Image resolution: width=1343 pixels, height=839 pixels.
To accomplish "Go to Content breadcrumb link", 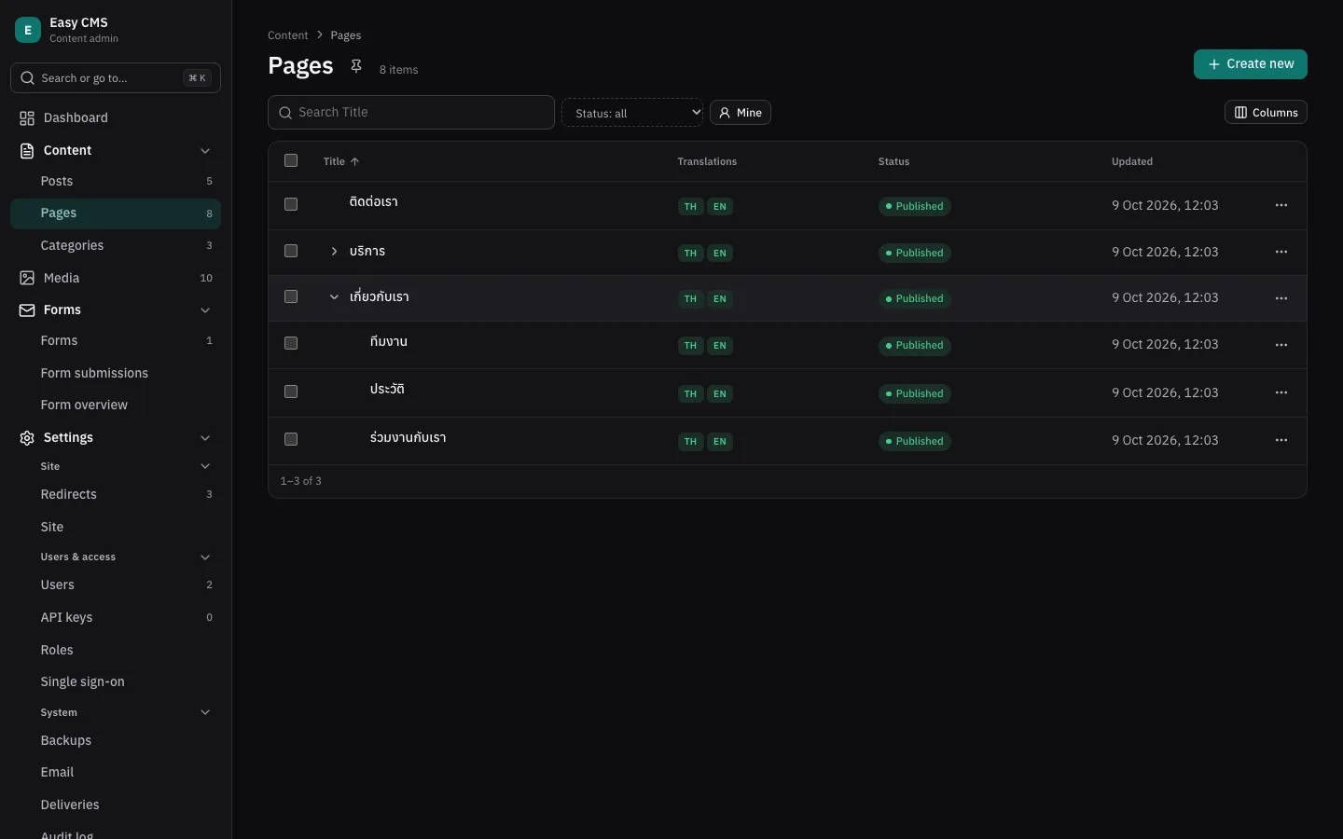I will click(287, 35).
